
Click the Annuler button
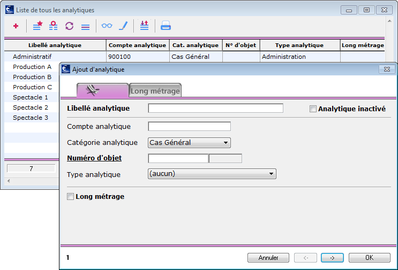click(x=268, y=258)
